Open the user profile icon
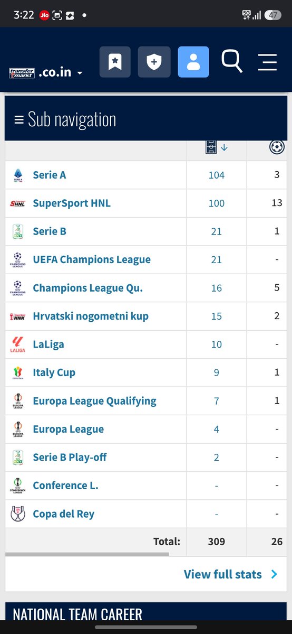 coord(193,62)
